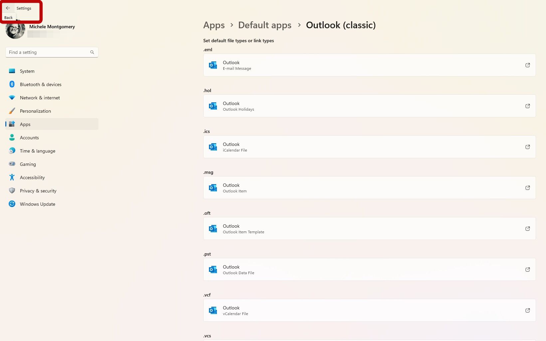Click the Outlook icon on the .eml row
Image resolution: width=546 pixels, height=341 pixels.
point(213,65)
